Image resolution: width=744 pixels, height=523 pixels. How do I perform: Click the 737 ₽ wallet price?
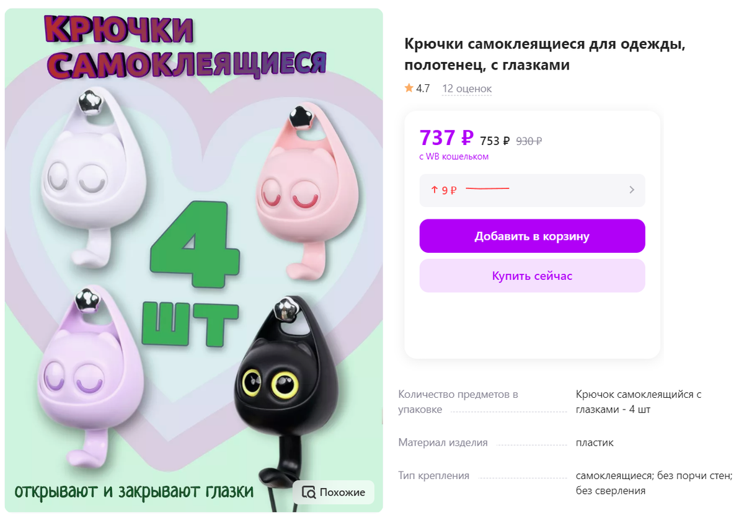(x=446, y=138)
